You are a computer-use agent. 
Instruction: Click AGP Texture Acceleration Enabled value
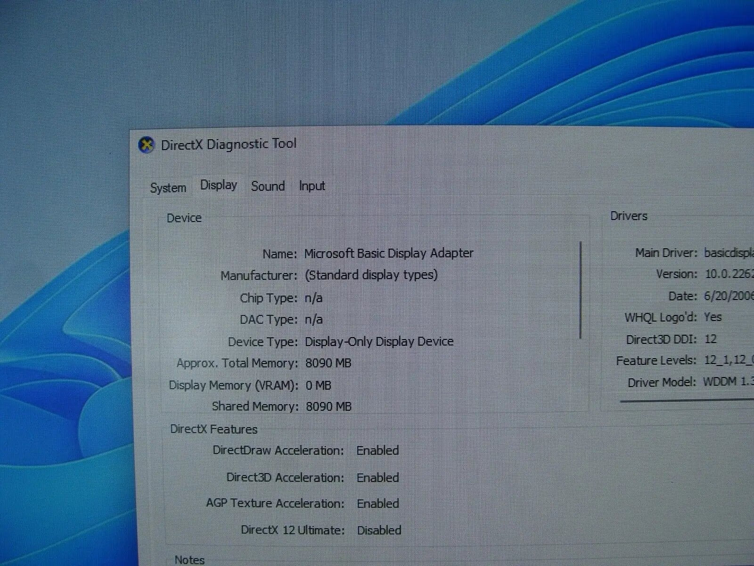[x=378, y=504]
